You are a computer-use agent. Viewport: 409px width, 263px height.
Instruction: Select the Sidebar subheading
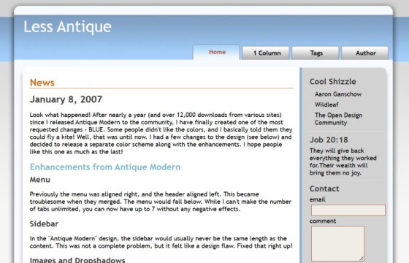(44, 224)
